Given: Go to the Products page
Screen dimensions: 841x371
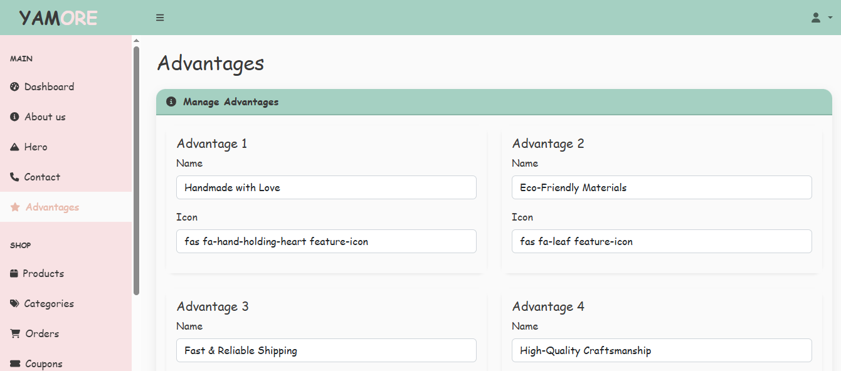Looking at the screenshot, I should tap(43, 274).
